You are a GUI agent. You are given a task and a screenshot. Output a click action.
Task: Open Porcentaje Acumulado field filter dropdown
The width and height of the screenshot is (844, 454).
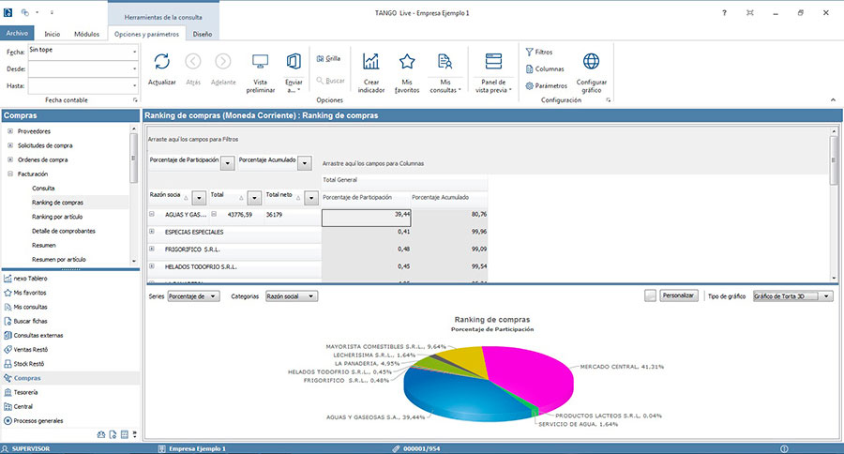(x=305, y=163)
